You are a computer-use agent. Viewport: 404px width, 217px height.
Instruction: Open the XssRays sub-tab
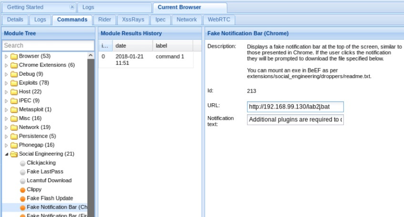click(133, 20)
